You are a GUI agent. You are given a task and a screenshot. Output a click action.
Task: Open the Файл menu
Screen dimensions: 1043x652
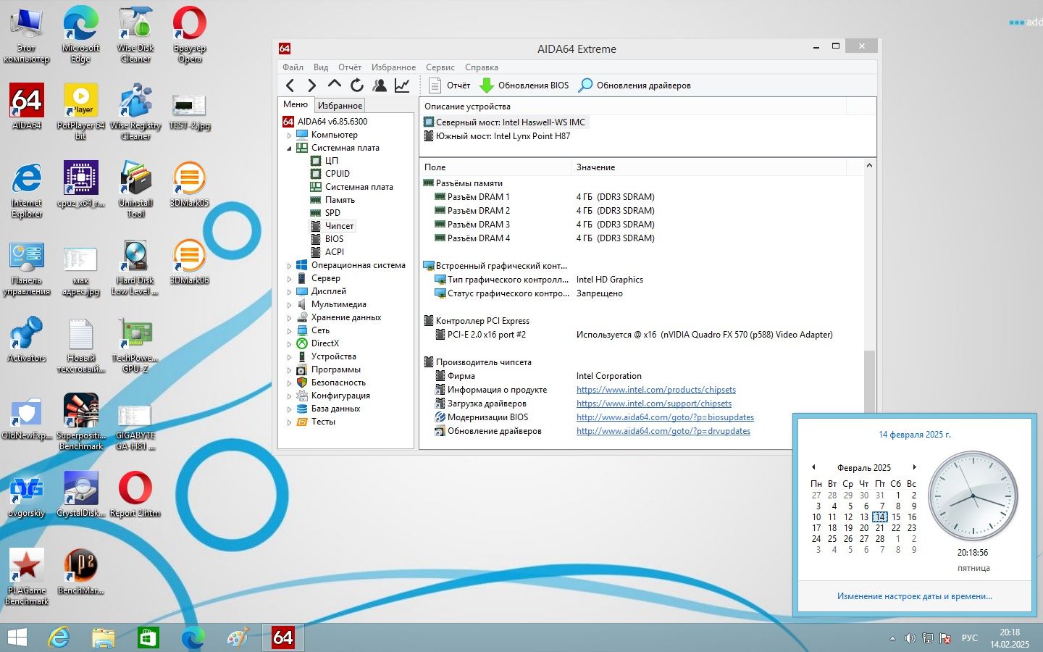coord(293,67)
